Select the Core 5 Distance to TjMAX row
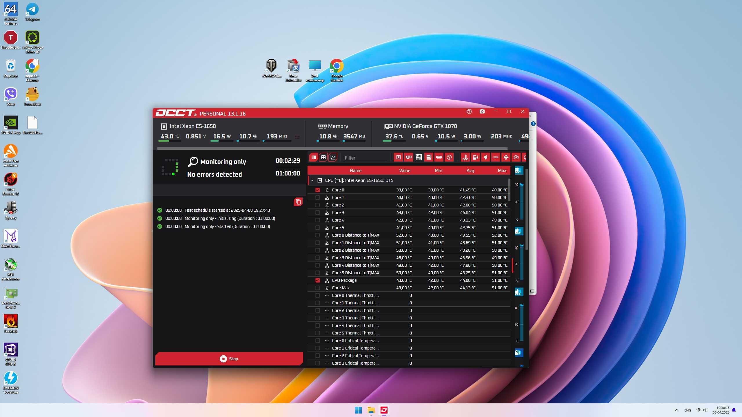The image size is (742, 417). coord(409,273)
